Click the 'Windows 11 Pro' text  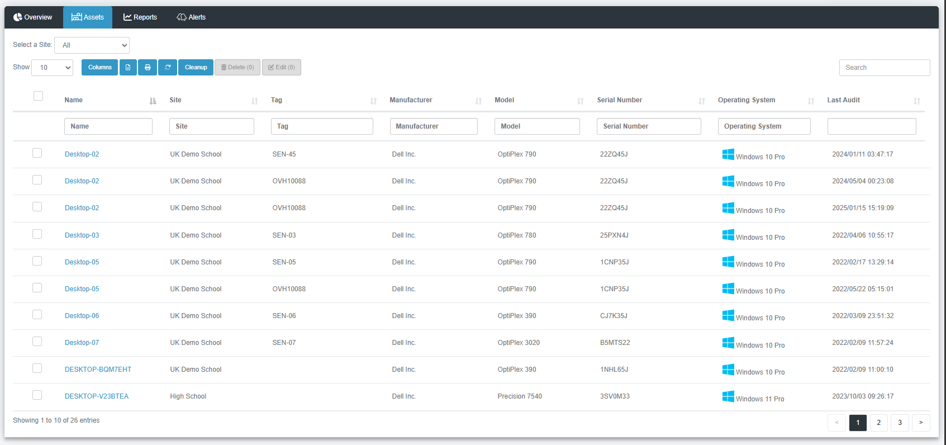[x=760, y=399]
